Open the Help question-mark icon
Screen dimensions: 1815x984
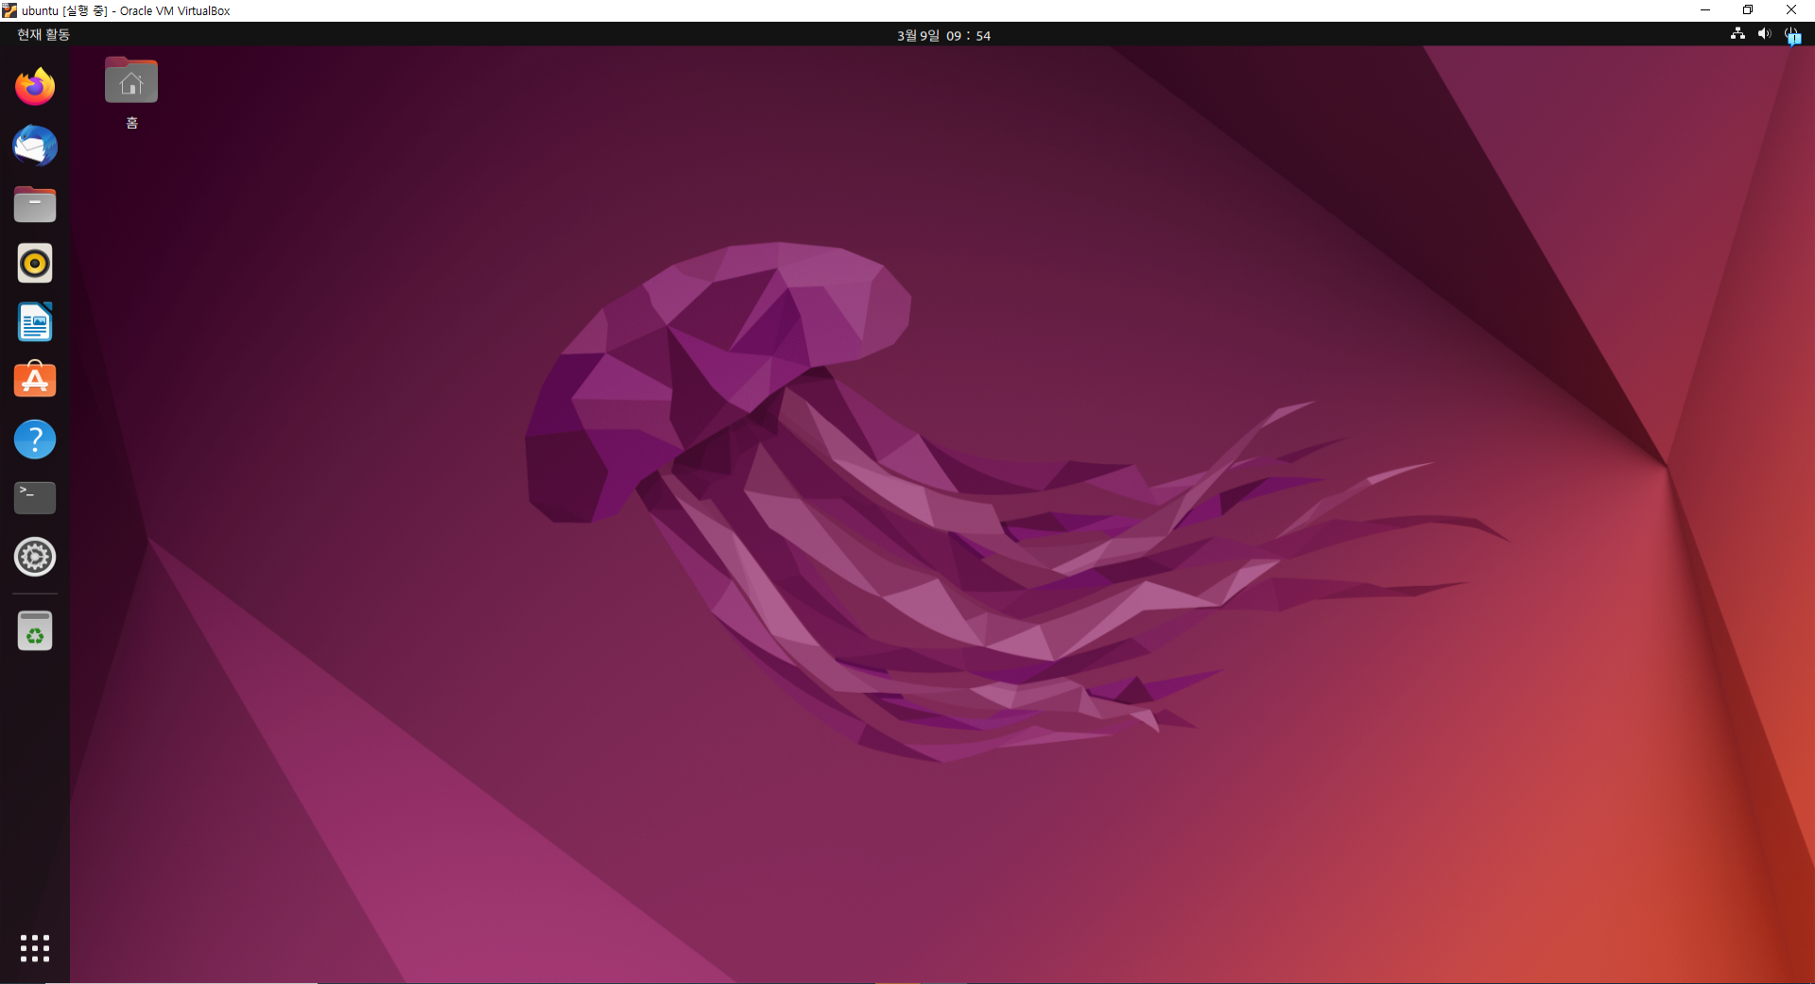35,440
